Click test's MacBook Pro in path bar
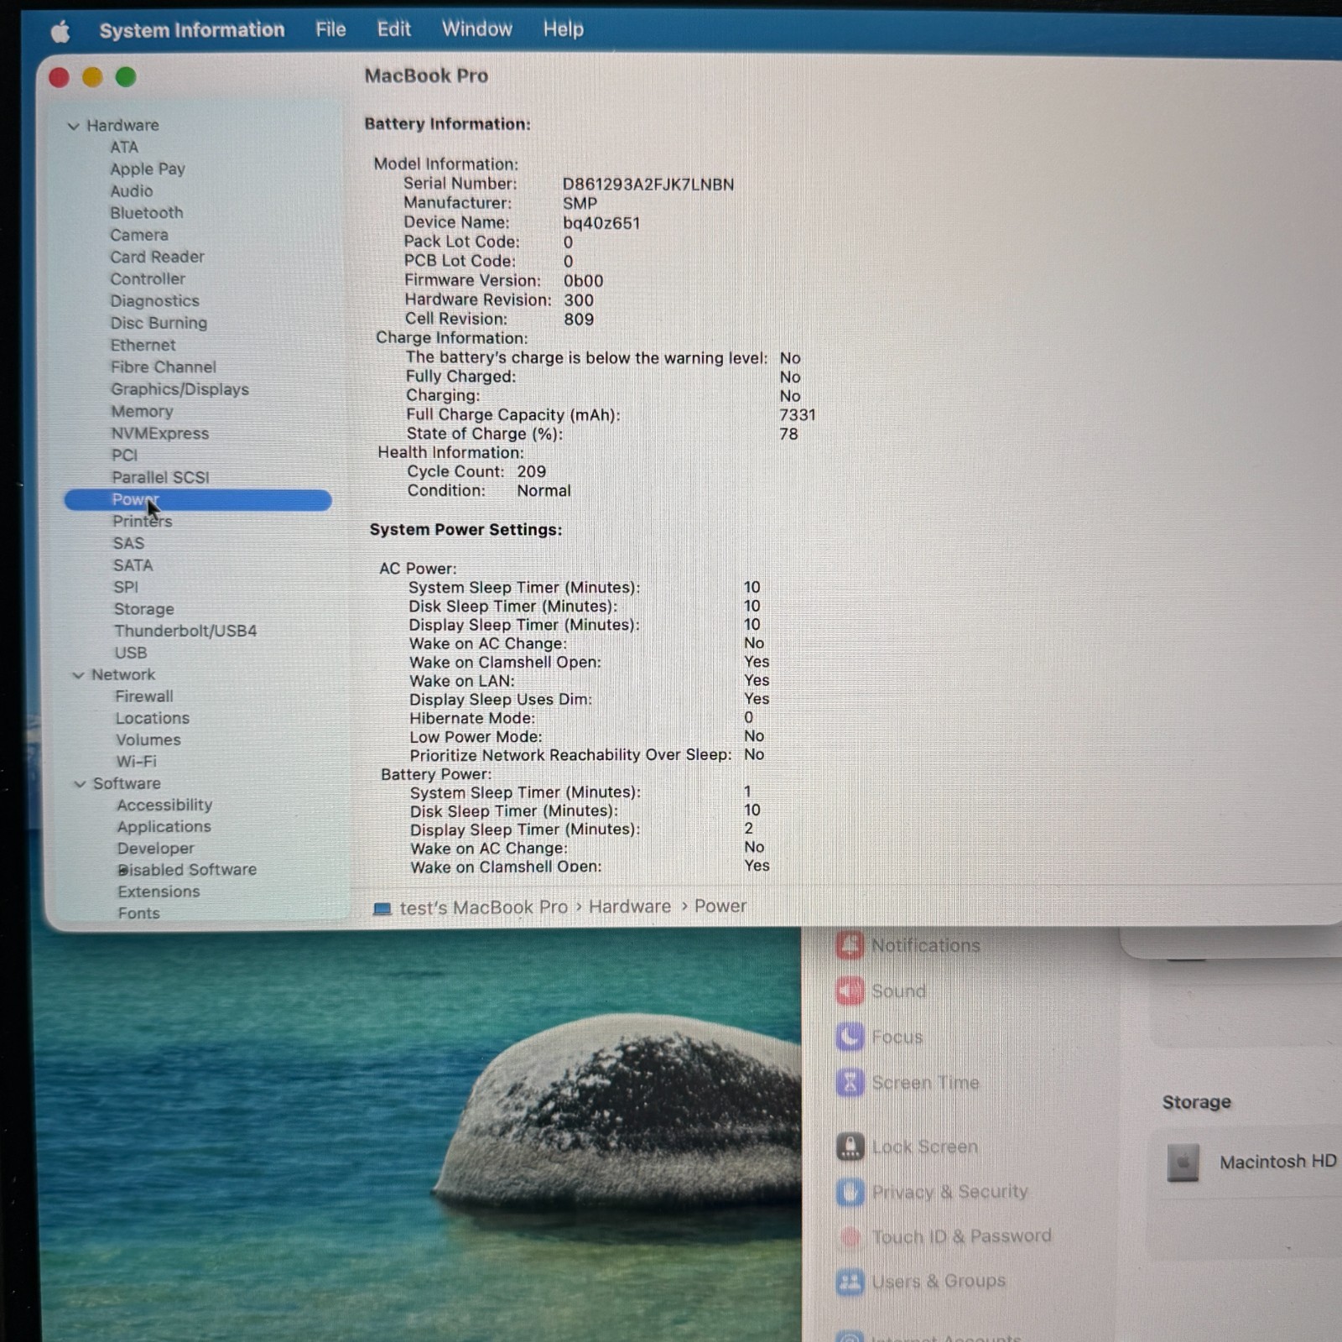 pos(484,908)
